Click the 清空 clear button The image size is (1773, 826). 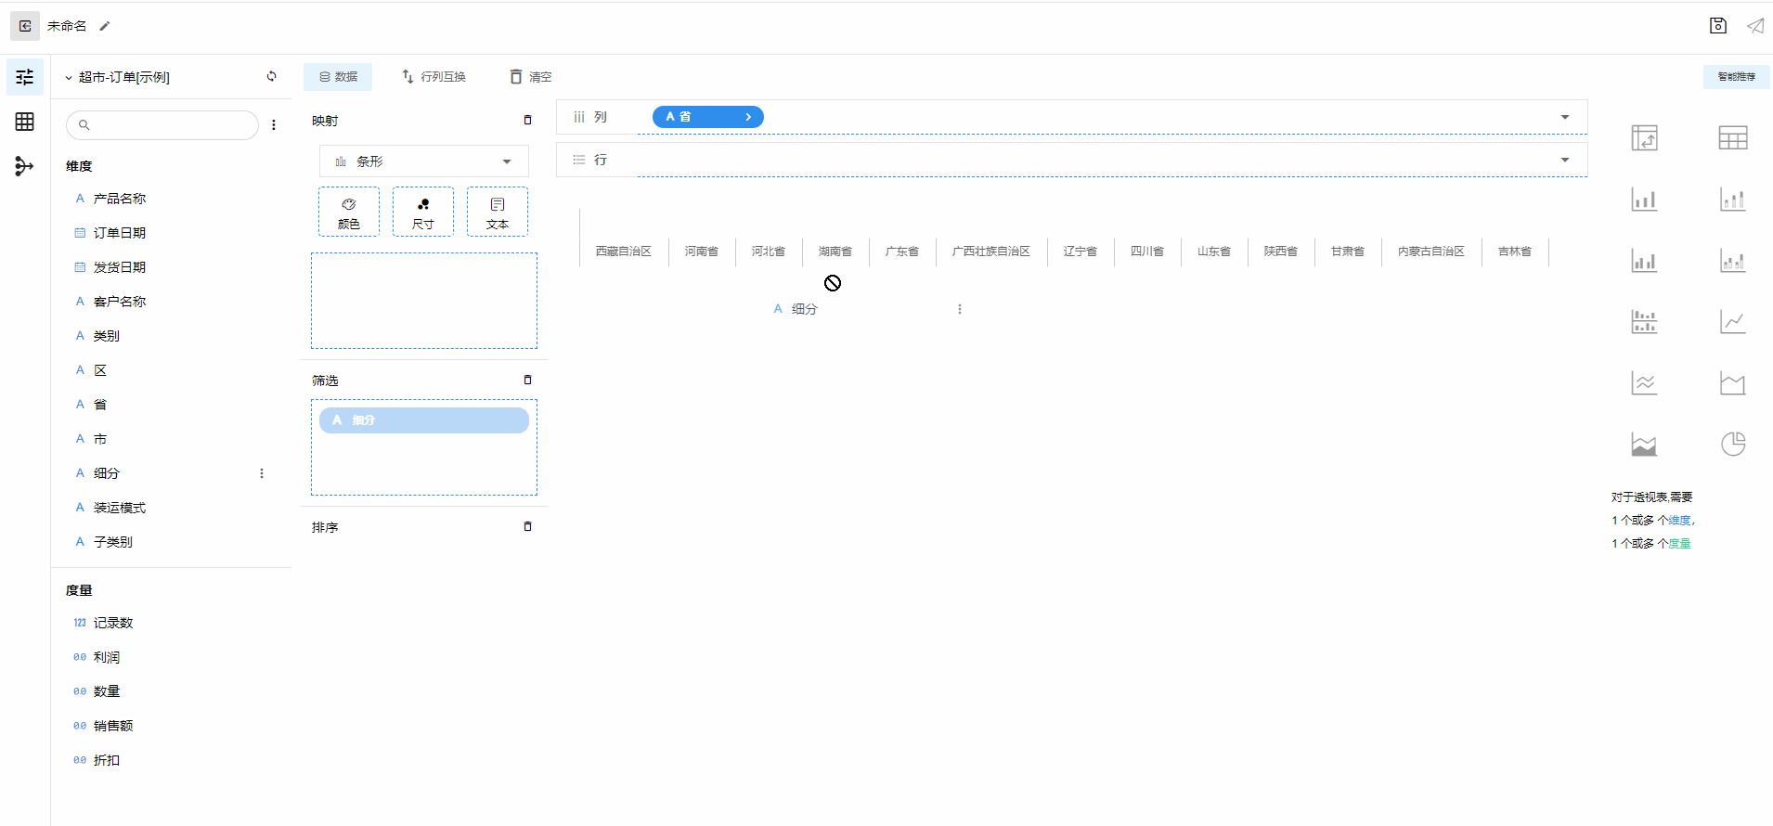(530, 77)
